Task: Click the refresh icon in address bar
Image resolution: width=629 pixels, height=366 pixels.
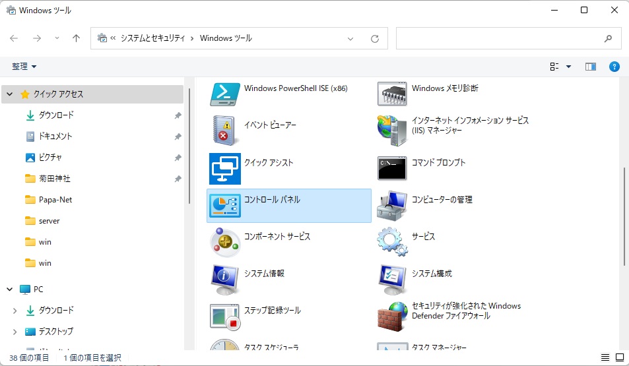Action: (375, 38)
